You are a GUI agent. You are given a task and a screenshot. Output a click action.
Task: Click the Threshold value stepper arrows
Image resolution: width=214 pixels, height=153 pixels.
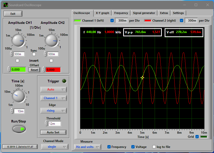pos(46,124)
